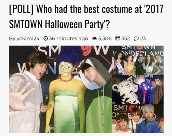This screenshot has height=136, width=172.
Task: Open author profile yckim124
Action: click(28, 38)
